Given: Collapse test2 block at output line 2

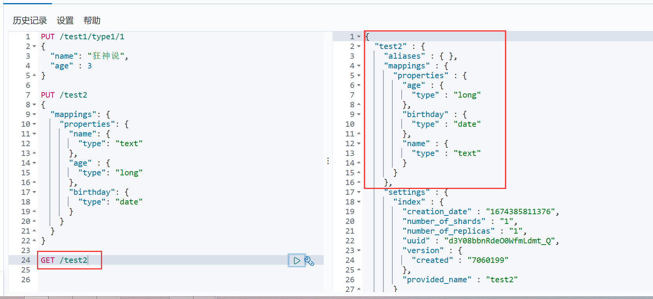Looking at the screenshot, I should tap(359, 47).
